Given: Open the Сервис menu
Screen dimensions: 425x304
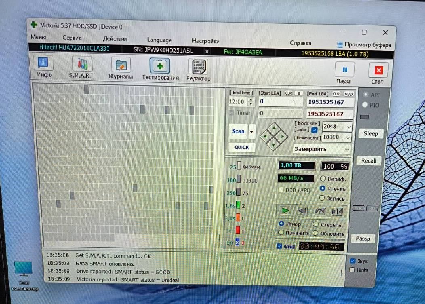Looking at the screenshot, I should point(72,38).
